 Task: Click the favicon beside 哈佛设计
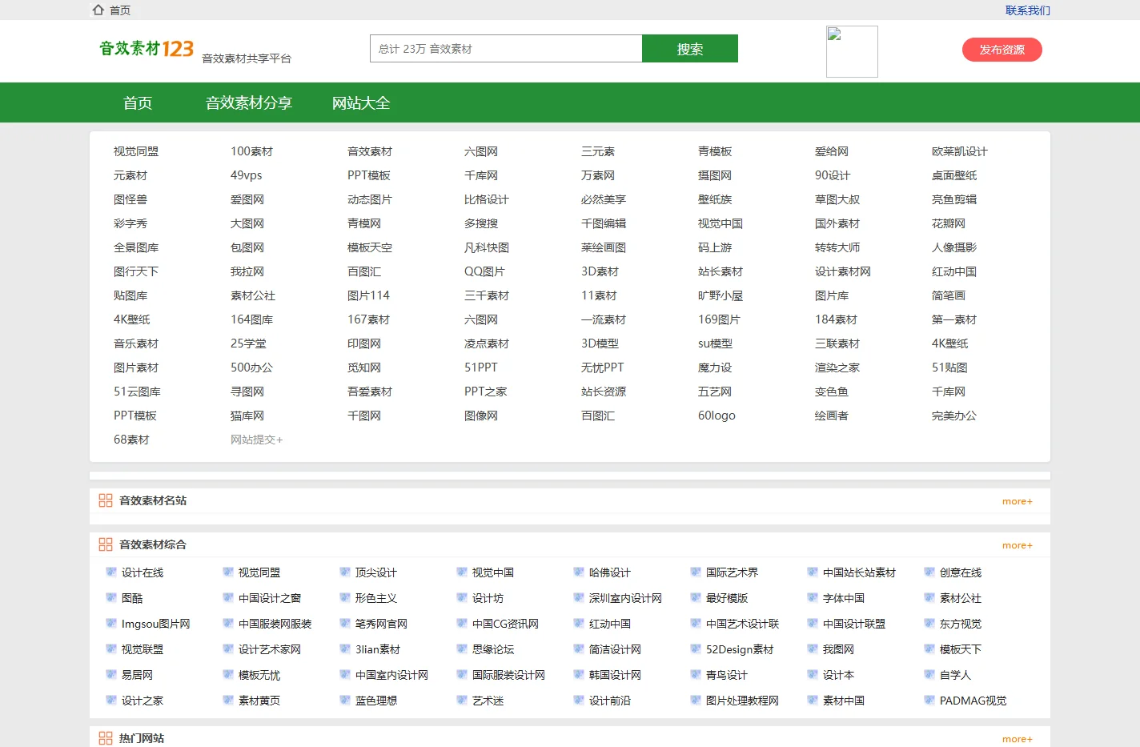pyautogui.click(x=579, y=572)
